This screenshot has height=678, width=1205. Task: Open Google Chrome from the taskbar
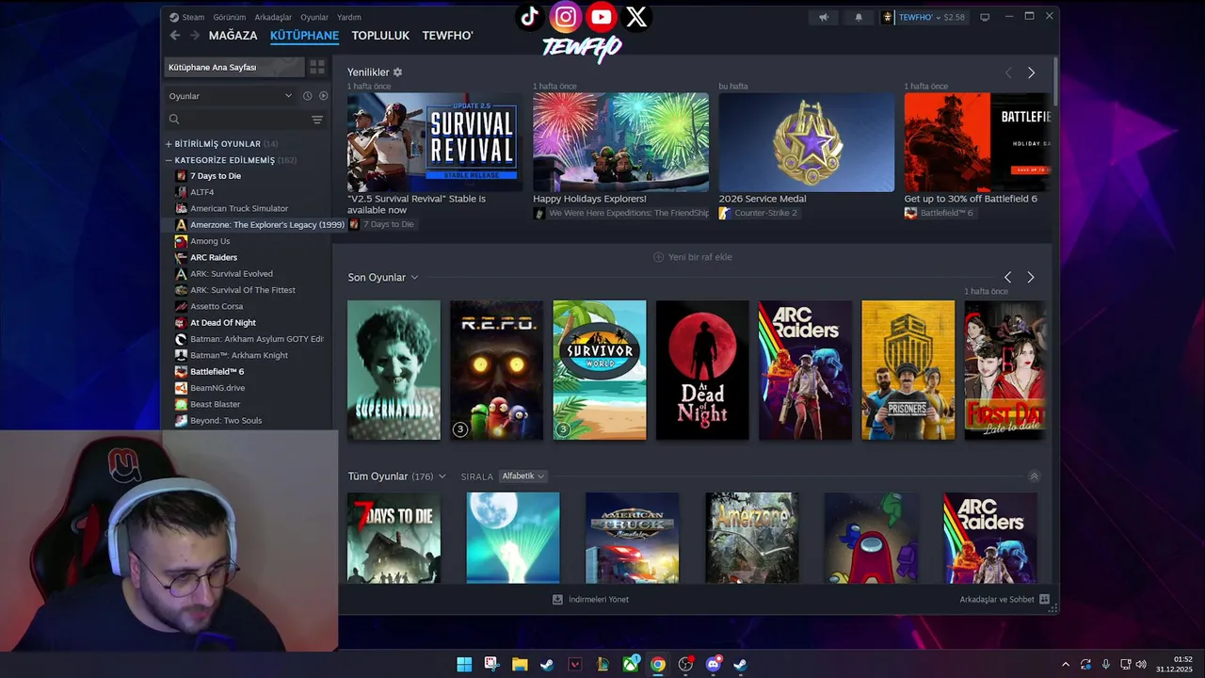[658, 665]
